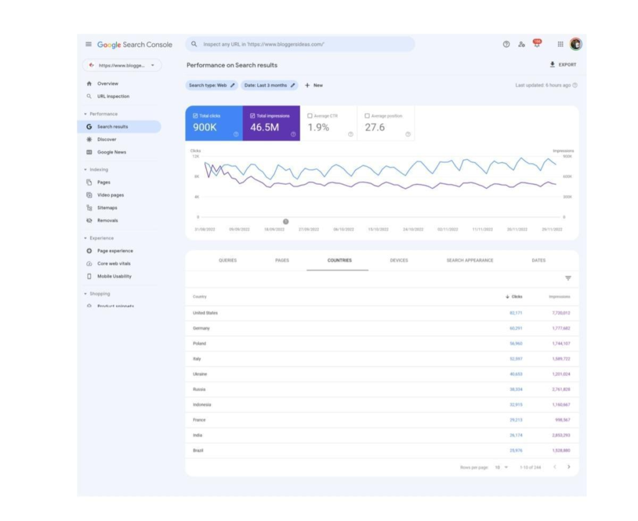
Task: Click the Google Search Console logo
Action: pyautogui.click(x=135, y=45)
